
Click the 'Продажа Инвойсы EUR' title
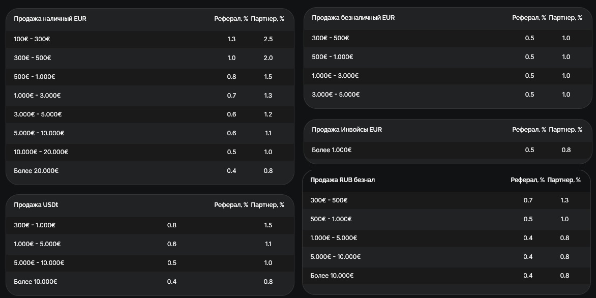coord(347,130)
